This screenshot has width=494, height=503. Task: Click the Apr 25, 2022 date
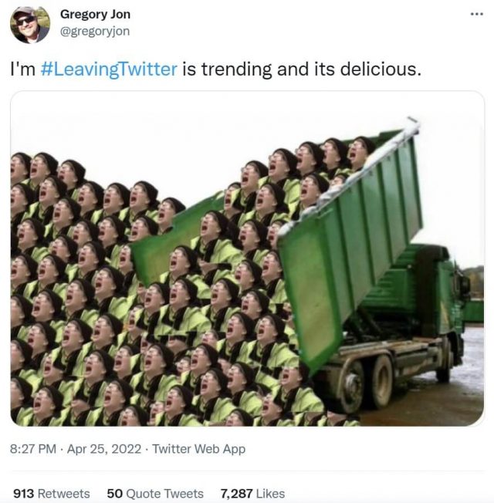pos(105,449)
